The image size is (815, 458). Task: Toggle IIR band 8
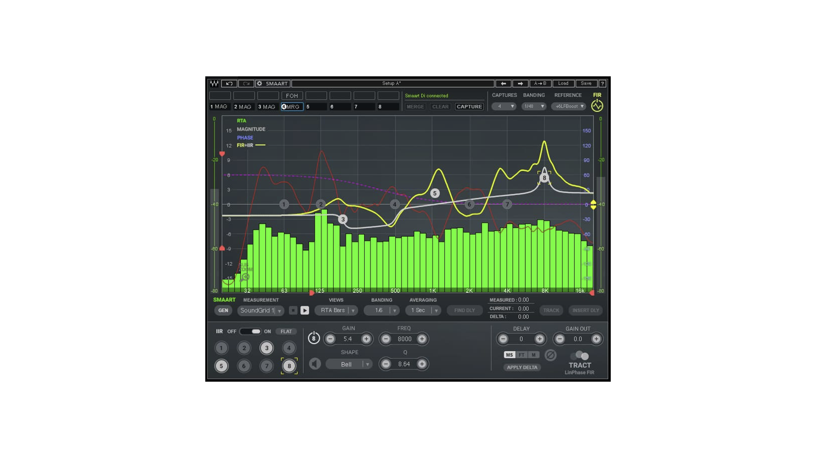point(289,366)
